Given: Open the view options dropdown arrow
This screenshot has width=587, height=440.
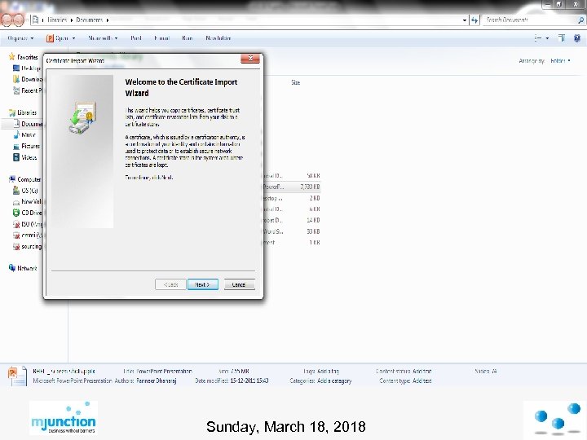Looking at the screenshot, I should 547,38.
